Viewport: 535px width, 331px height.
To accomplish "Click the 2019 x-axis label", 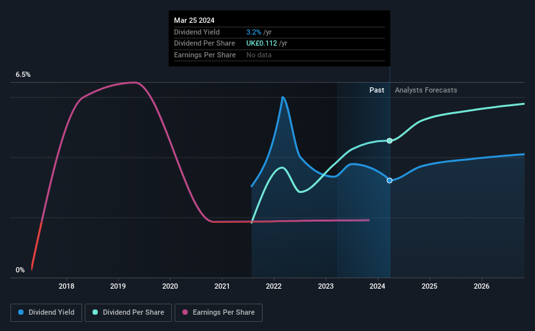I will coord(118,286).
